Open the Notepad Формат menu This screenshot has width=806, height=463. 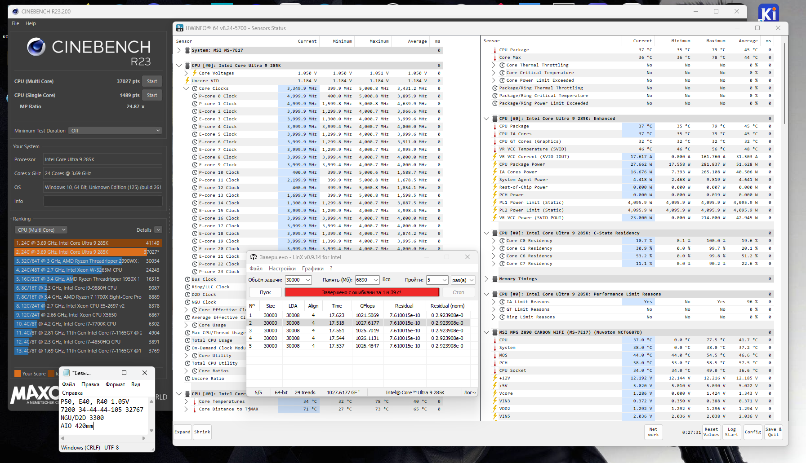(116, 384)
